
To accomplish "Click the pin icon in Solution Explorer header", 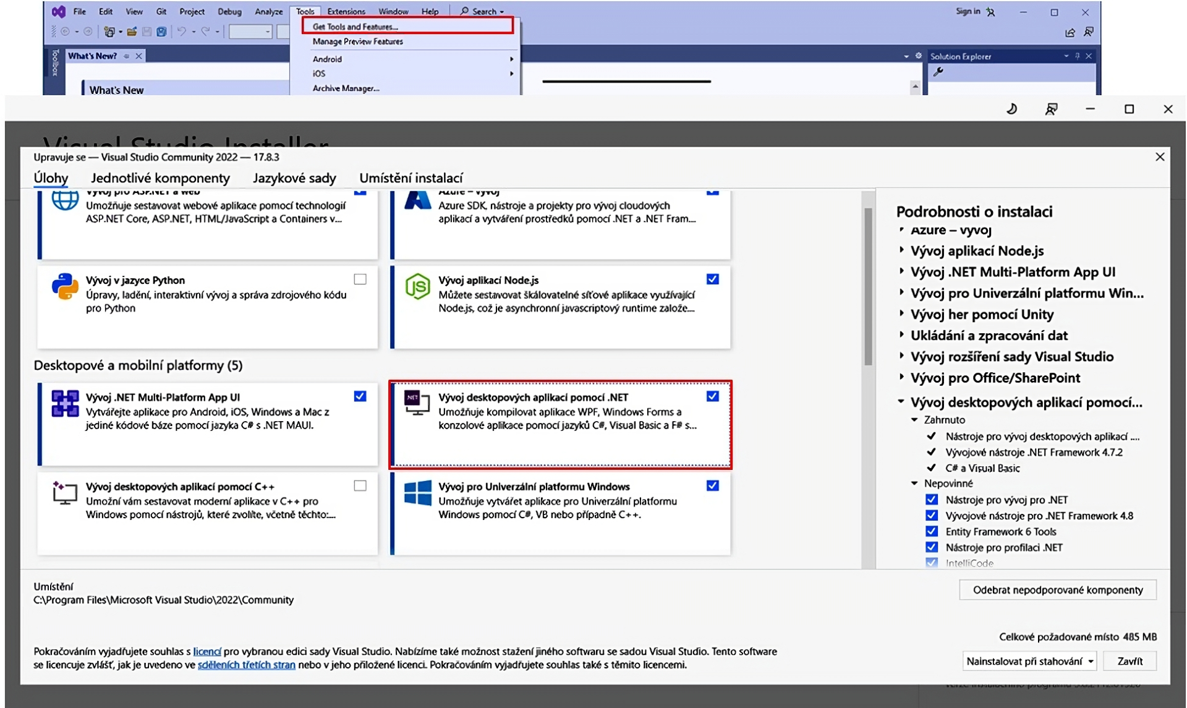I will pos(1078,56).
